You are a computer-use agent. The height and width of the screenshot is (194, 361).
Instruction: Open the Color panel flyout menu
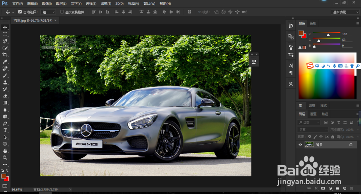[x=357, y=23]
